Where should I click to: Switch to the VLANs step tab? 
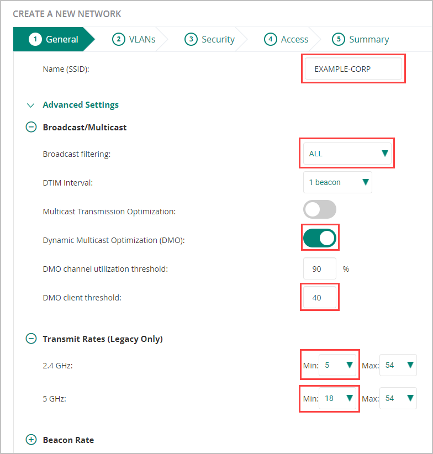[134, 39]
